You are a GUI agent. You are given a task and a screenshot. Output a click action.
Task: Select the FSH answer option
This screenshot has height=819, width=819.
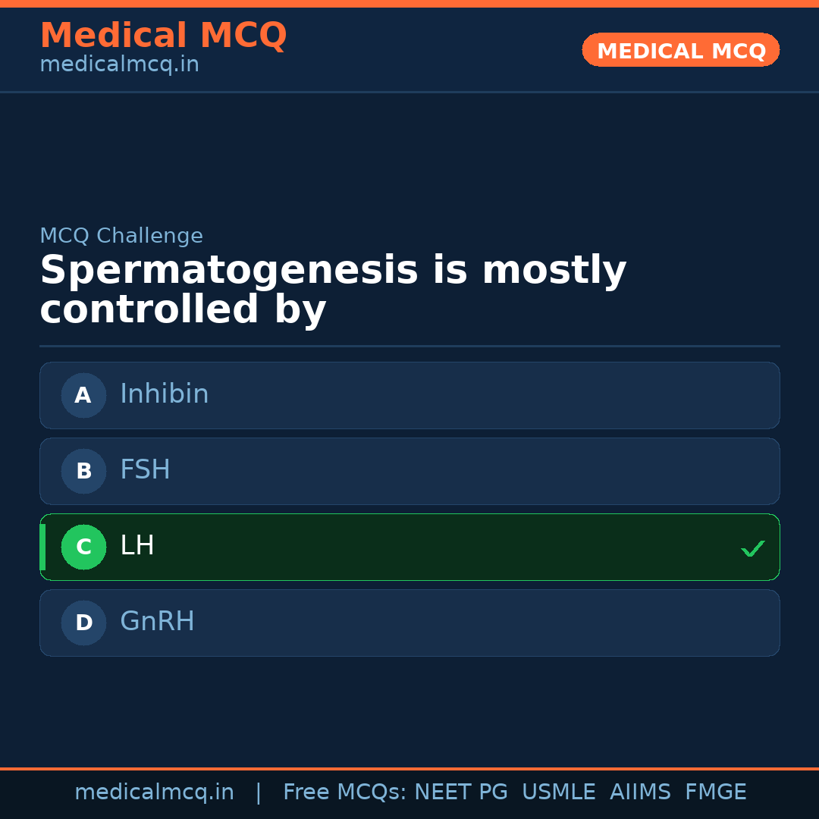point(409,471)
